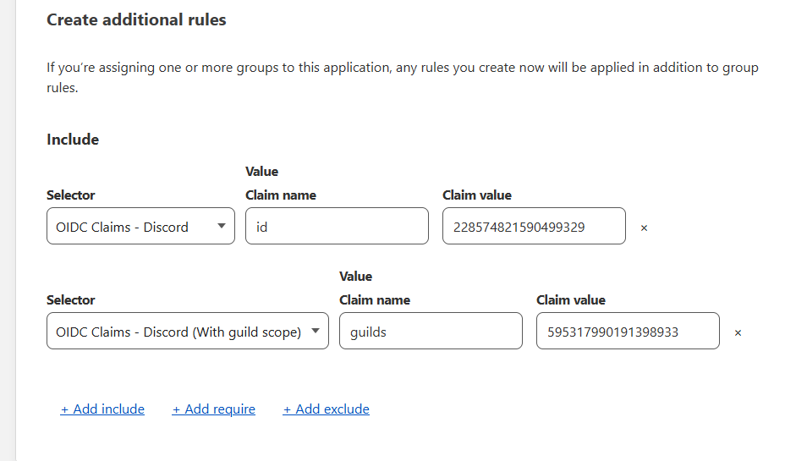
Task: Click the Claim value field 228574821590499329
Action: (534, 227)
